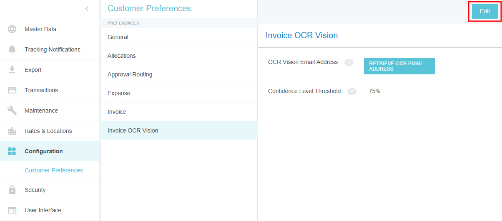Show help for Confidence Level Threshold
This screenshot has height=221, width=502.
tap(352, 91)
